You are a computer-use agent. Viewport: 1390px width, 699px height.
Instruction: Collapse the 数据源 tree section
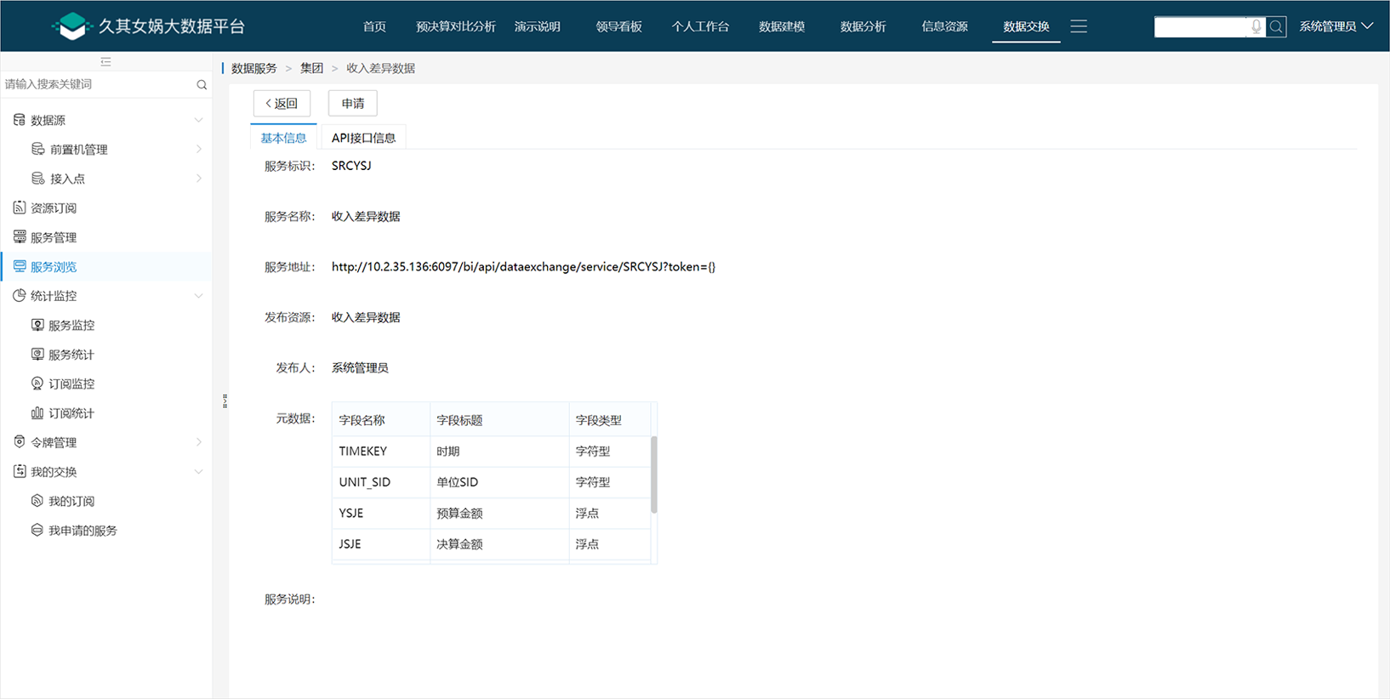click(x=198, y=120)
